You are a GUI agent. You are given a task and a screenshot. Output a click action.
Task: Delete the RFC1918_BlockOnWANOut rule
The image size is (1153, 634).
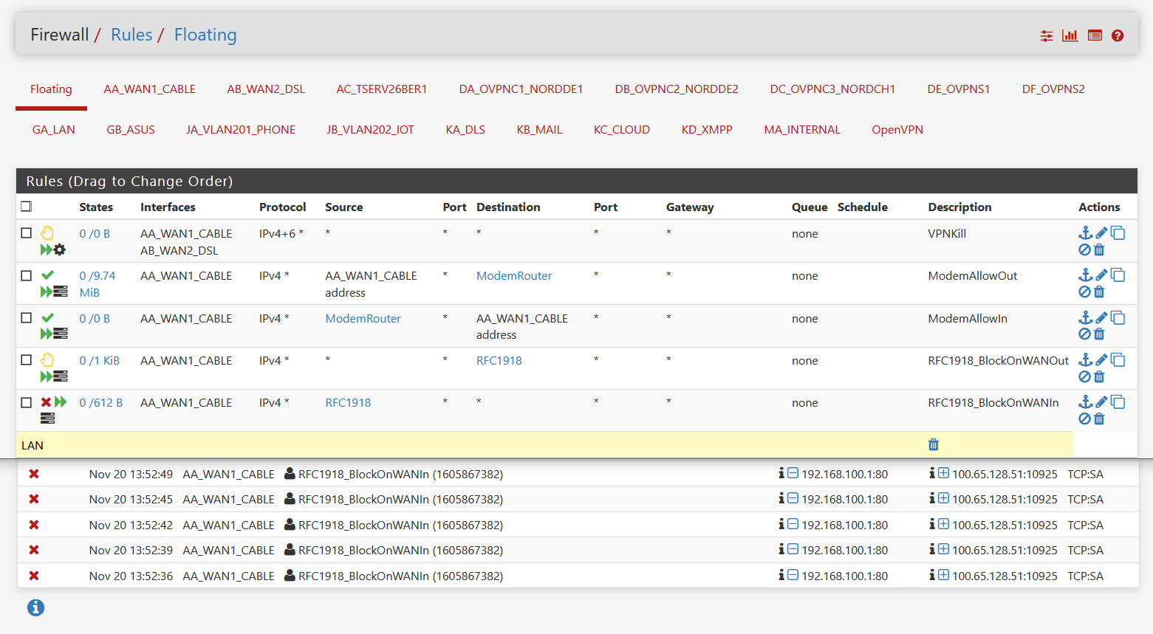1099,377
